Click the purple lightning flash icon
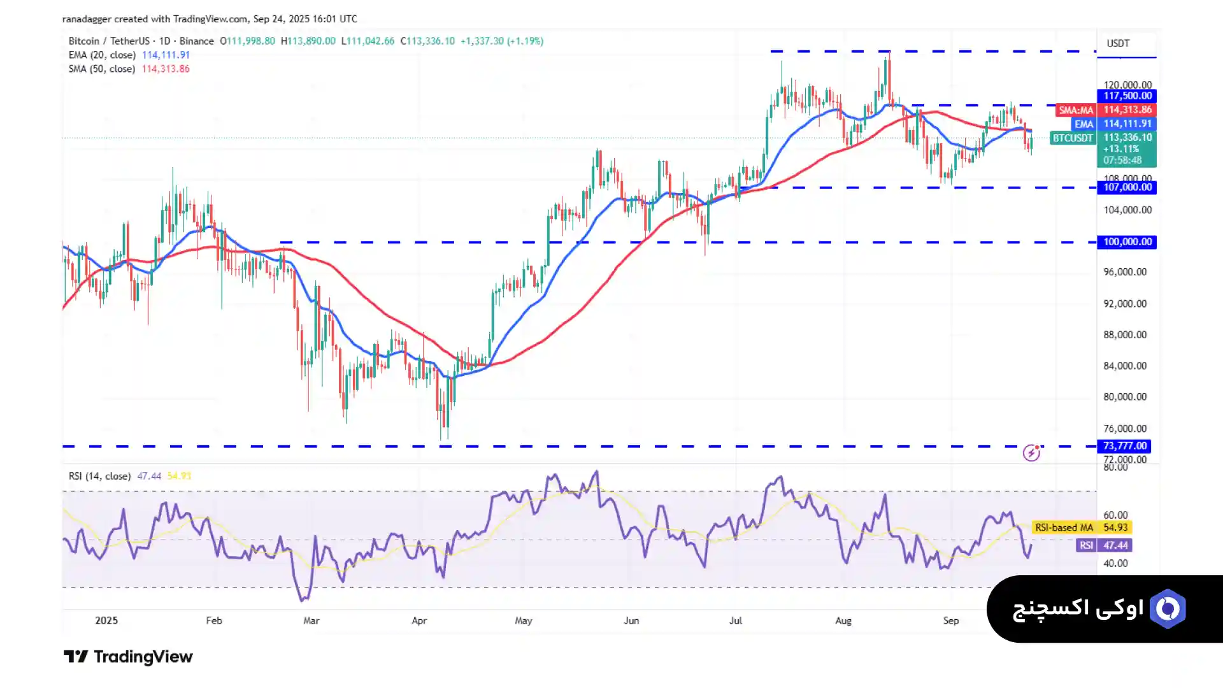The height and width of the screenshot is (688, 1223). (x=1031, y=453)
